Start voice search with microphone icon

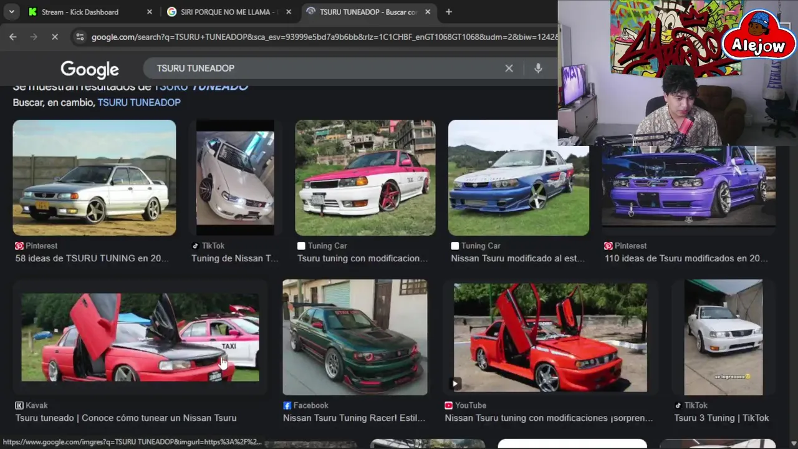(538, 69)
